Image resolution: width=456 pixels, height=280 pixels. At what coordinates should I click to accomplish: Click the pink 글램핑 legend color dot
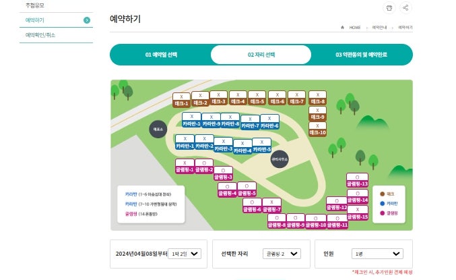383,213
